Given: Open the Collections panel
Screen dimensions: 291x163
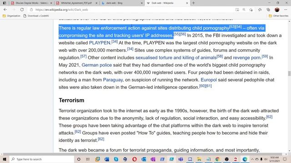Looking at the screenshot, I should (268, 10).
